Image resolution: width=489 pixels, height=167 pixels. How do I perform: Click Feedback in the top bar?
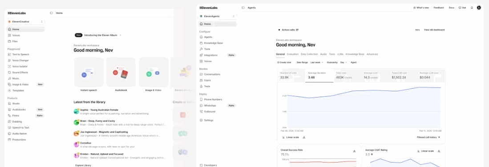pos(438,8)
